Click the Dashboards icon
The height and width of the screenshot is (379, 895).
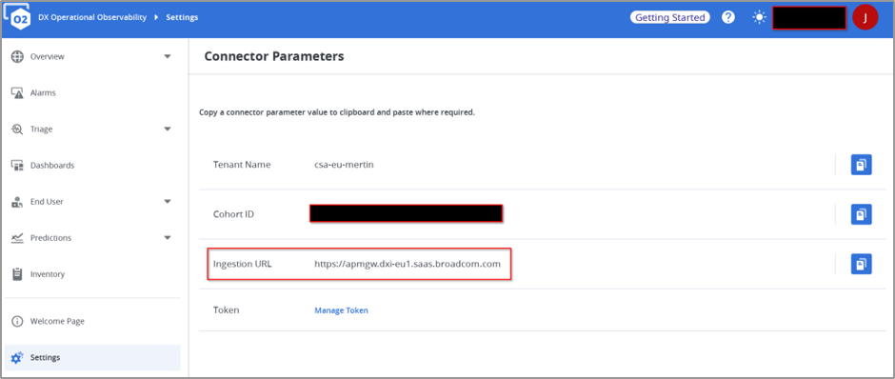pos(17,166)
